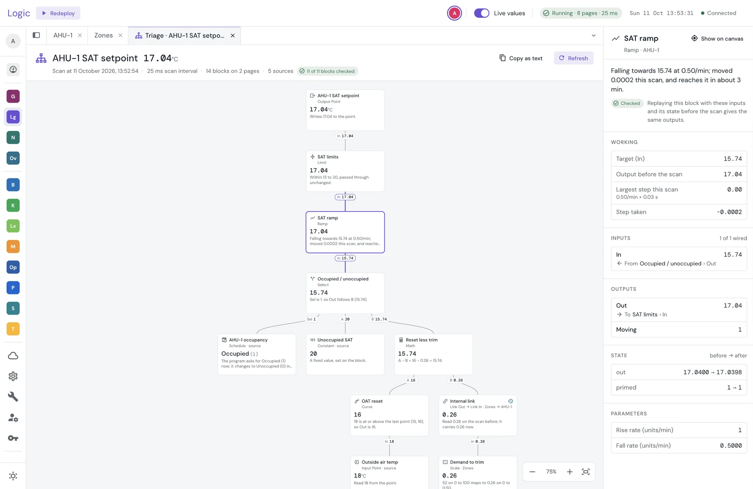The width and height of the screenshot is (753, 489).
Task: Close the AHU-1 tab
Action: tap(80, 35)
